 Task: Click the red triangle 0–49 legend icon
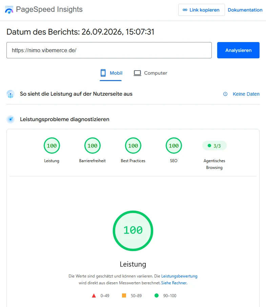click(94, 296)
